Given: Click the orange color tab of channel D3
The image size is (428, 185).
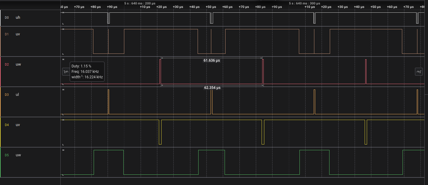Looking at the screenshot, I should [1, 102].
